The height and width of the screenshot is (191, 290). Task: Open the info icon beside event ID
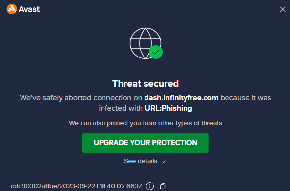[x=150, y=186]
